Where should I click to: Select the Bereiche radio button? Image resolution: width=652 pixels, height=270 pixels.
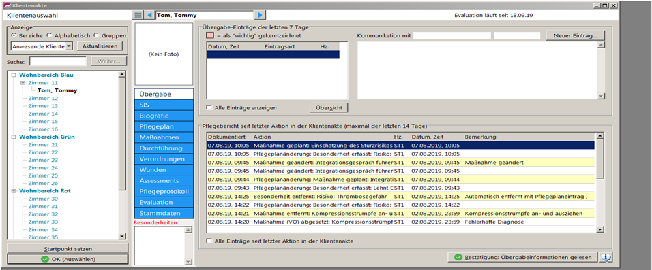[x=14, y=35]
